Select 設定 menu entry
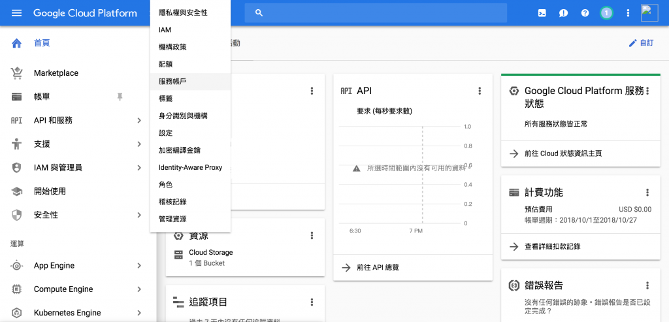The image size is (669, 322). tap(190, 133)
